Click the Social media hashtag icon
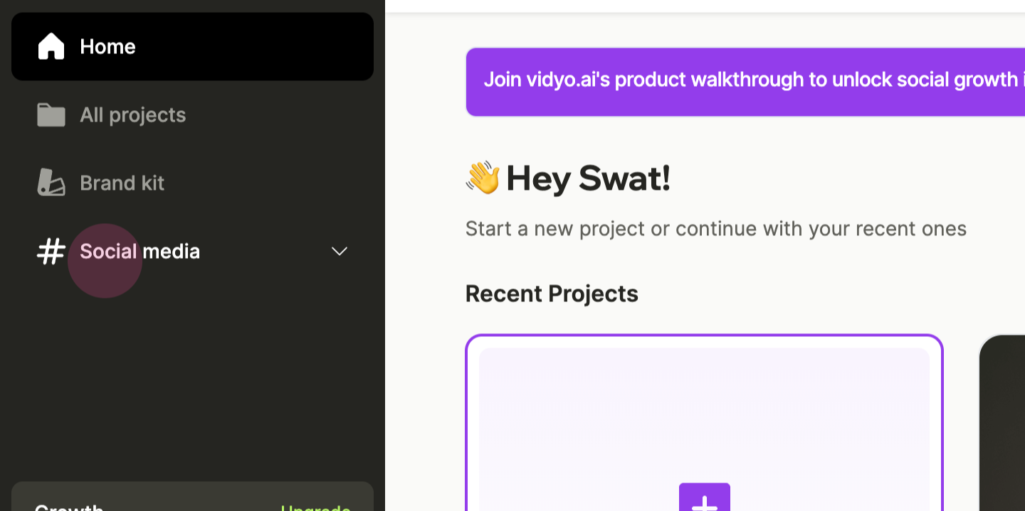Image resolution: width=1025 pixels, height=511 pixels. 51,251
